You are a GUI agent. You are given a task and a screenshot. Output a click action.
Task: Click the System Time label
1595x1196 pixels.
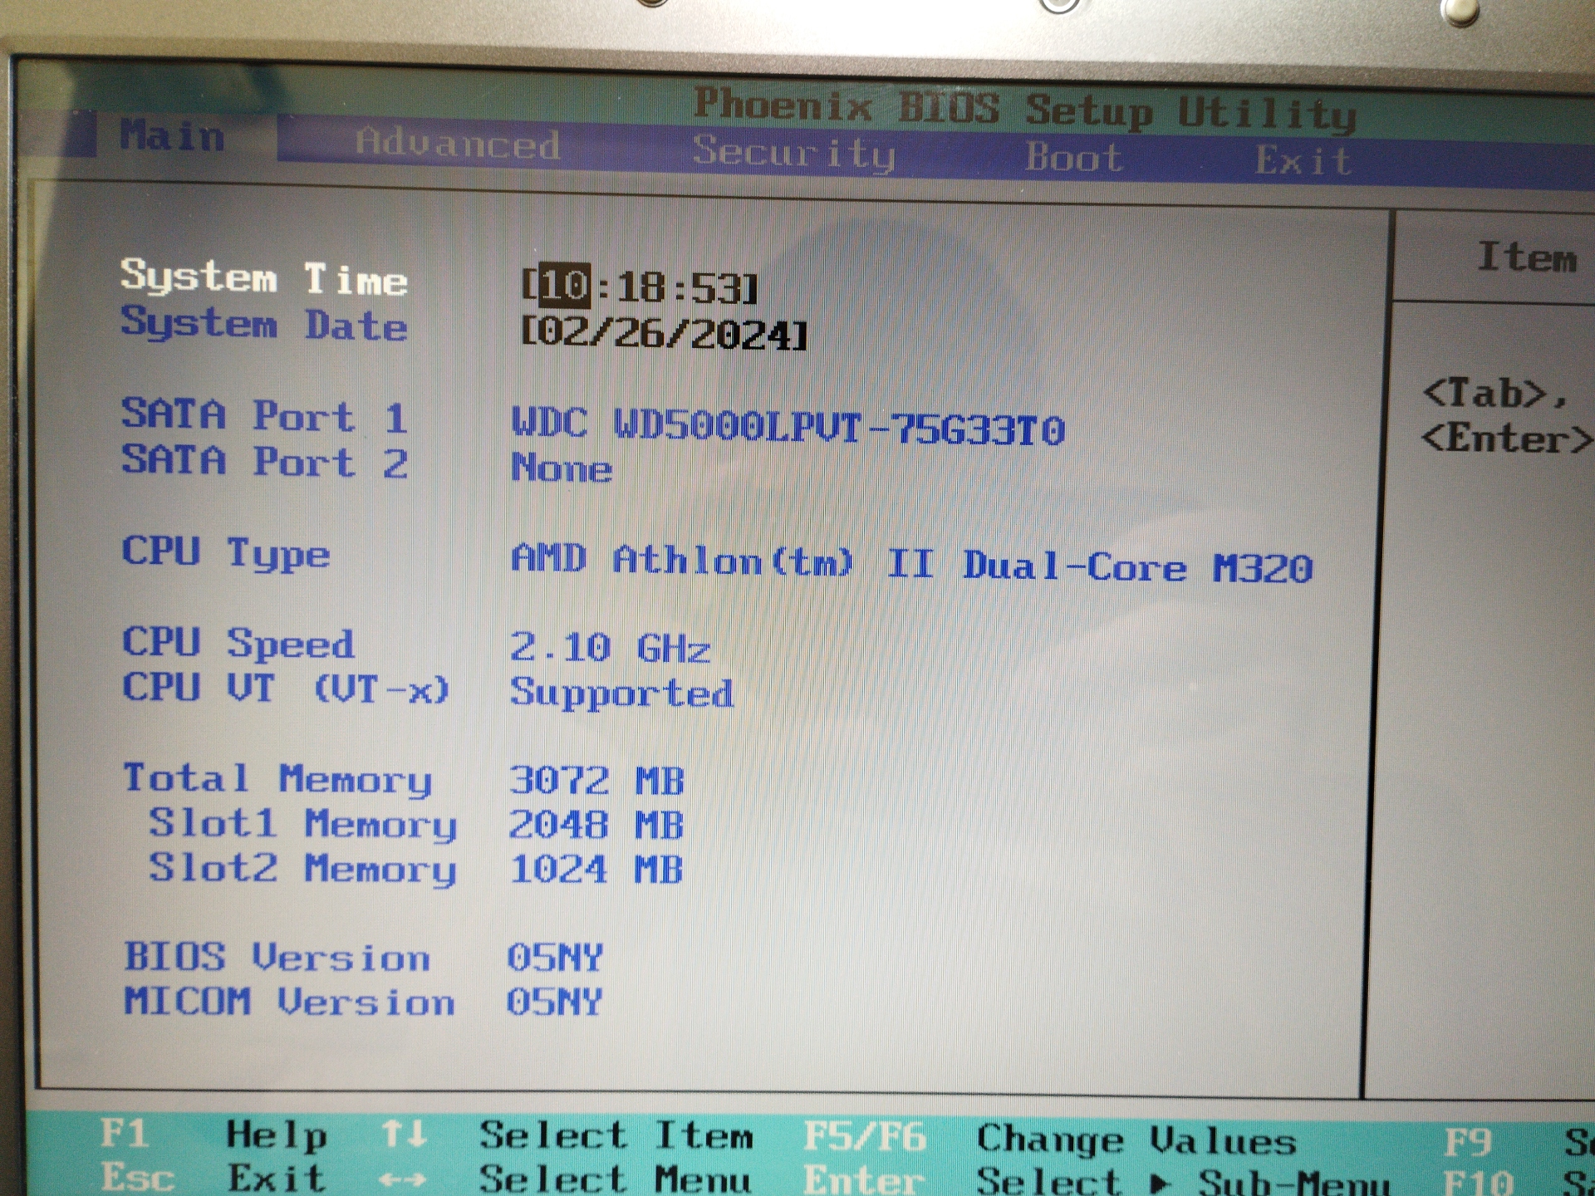[264, 277]
